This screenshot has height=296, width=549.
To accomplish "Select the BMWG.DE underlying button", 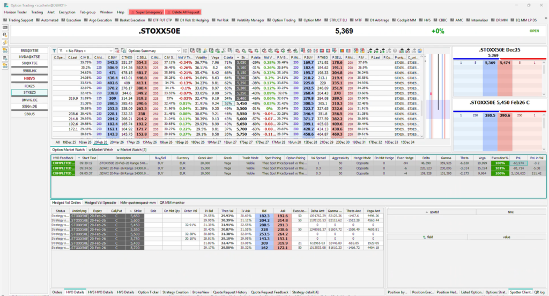I will click(x=29, y=100).
